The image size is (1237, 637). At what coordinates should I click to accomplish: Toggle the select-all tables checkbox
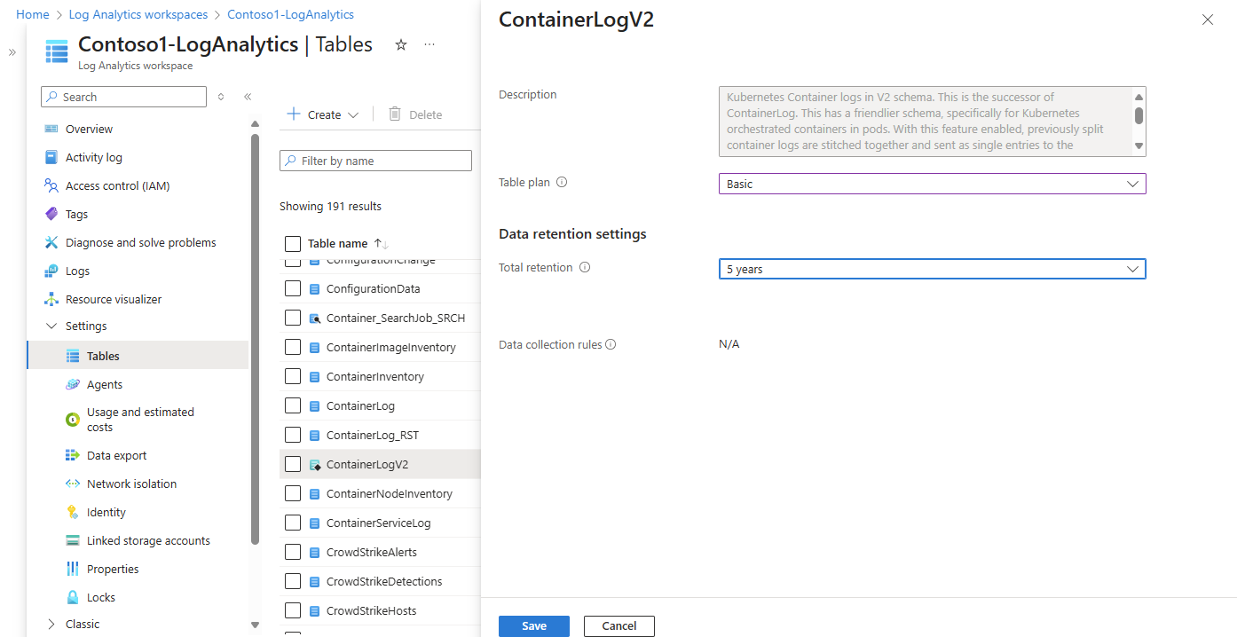click(x=293, y=243)
